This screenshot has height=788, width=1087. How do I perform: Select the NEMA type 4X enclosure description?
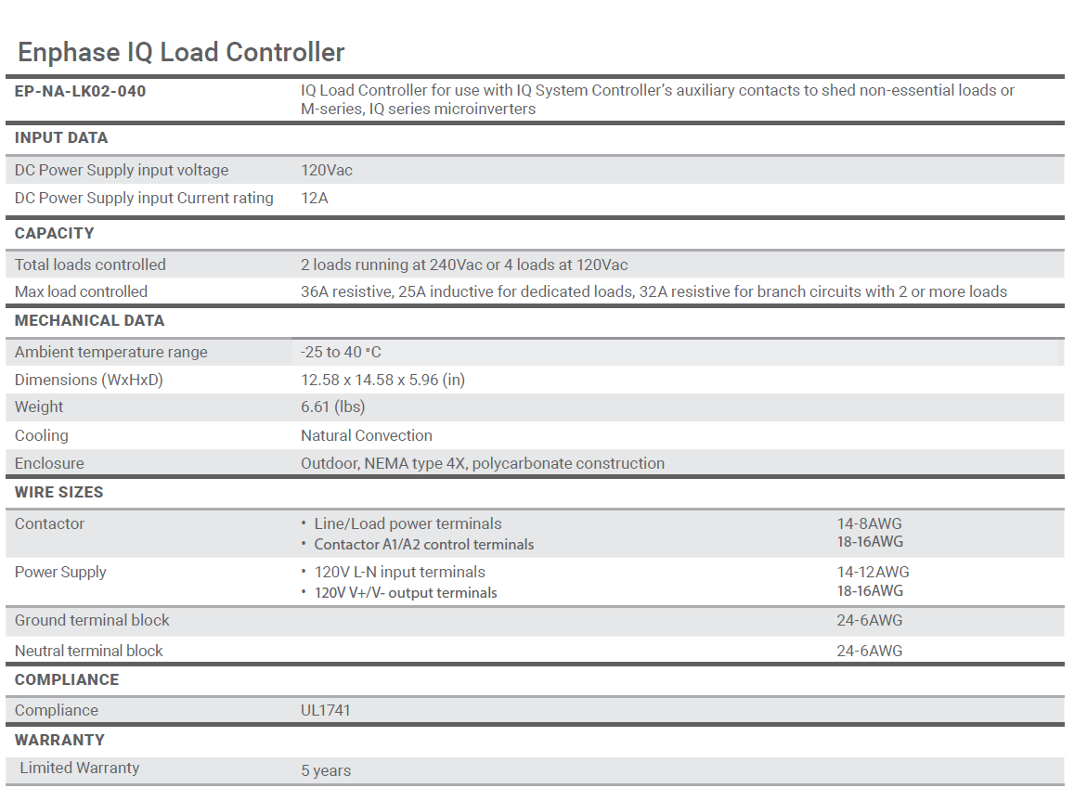482,463
